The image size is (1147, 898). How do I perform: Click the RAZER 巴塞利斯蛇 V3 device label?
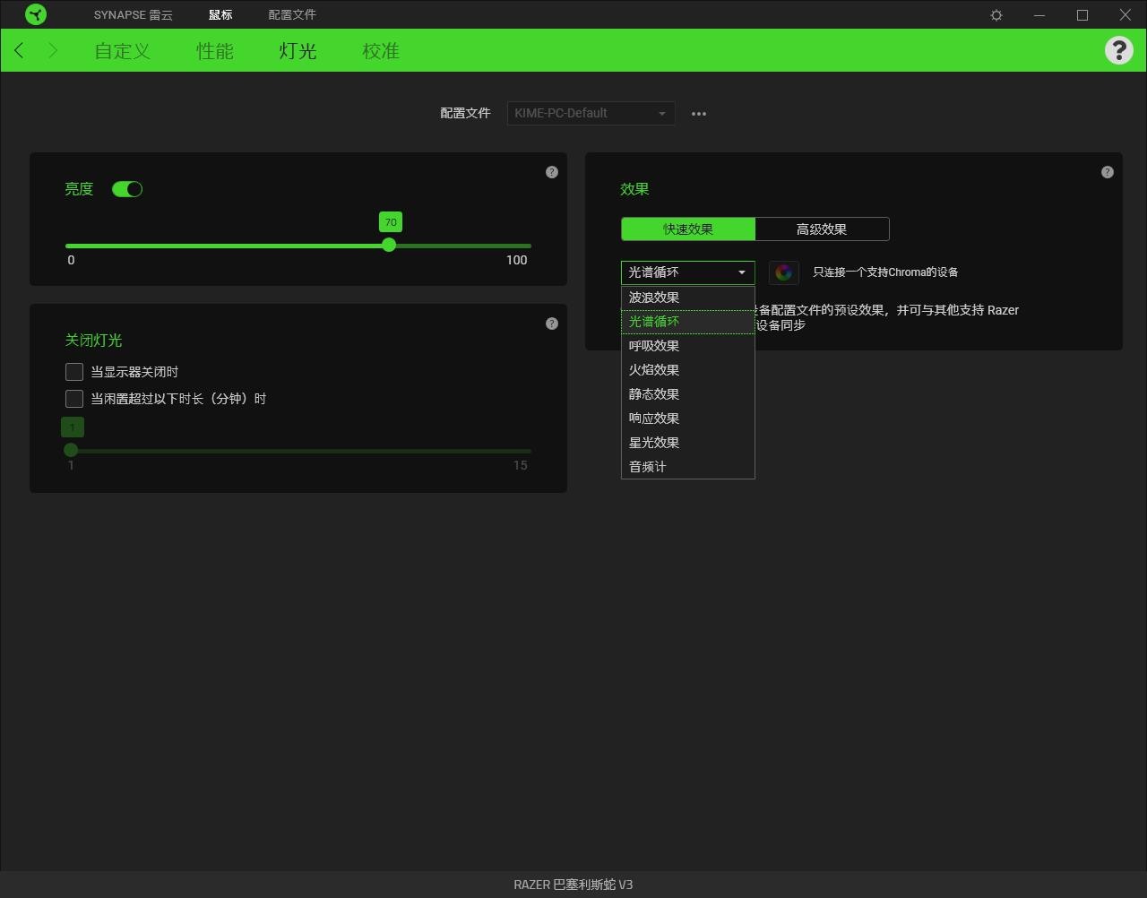pos(573,885)
